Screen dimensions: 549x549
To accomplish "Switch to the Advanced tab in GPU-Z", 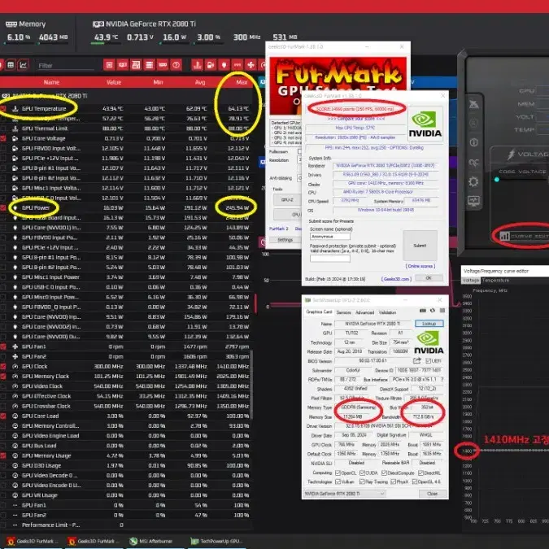I will [x=364, y=312].
